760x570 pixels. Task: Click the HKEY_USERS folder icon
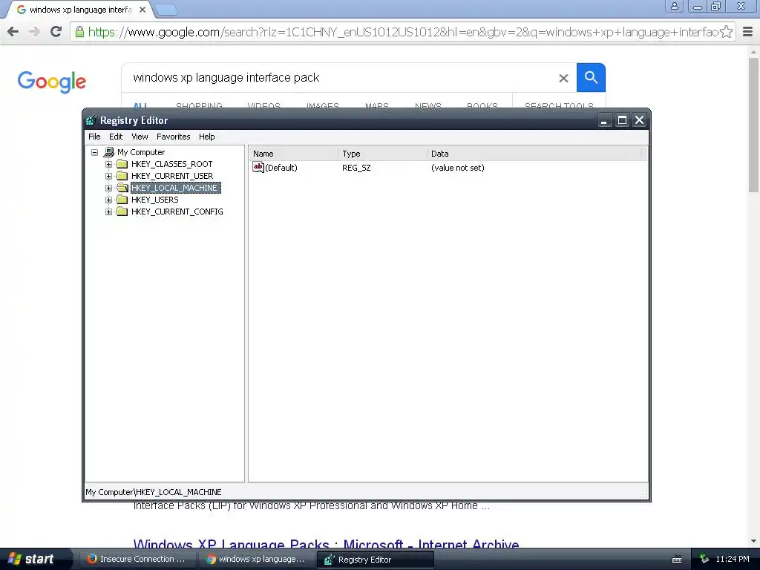click(x=122, y=200)
